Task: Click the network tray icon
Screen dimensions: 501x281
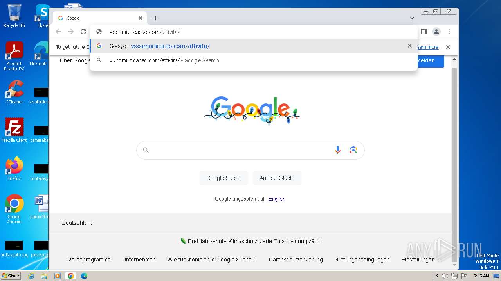Action: [x=454, y=276]
